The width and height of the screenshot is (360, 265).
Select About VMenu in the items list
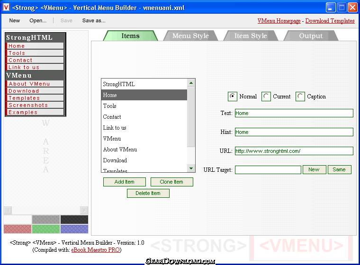pos(144,150)
